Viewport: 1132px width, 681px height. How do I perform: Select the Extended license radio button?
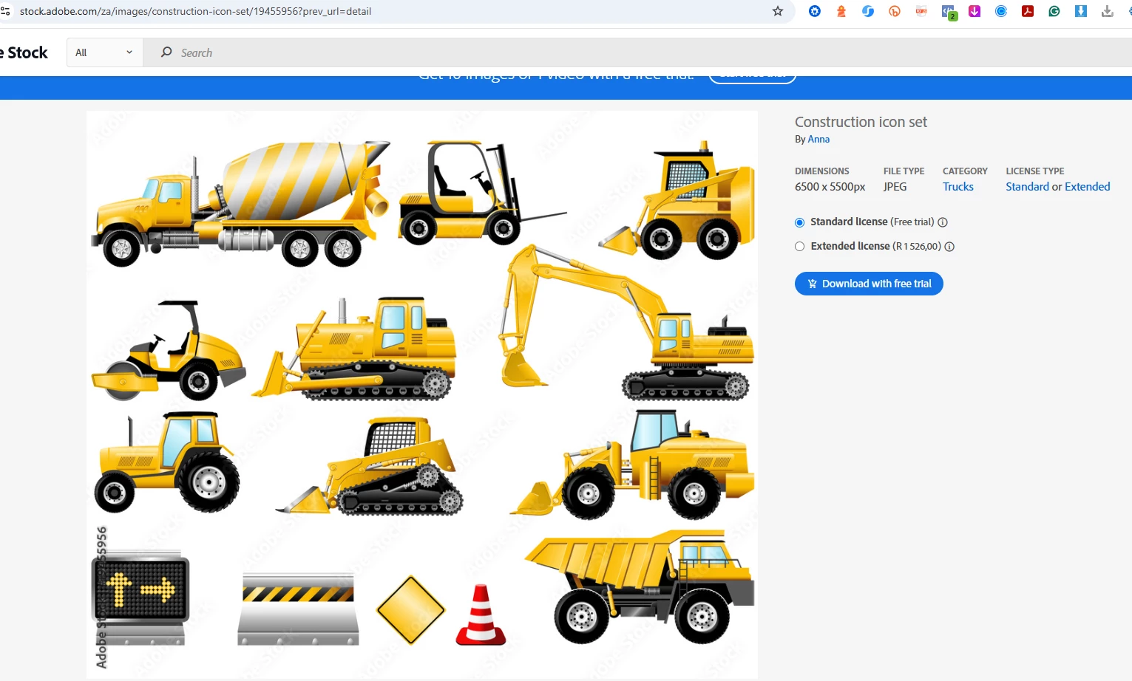click(799, 247)
